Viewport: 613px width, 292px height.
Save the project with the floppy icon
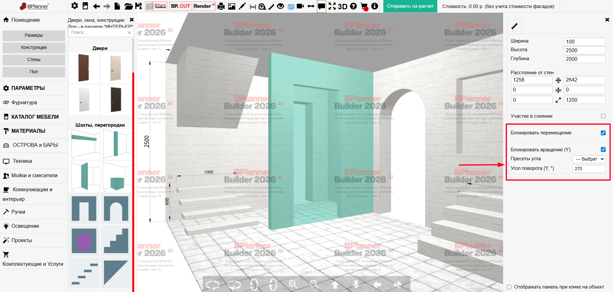click(139, 6)
